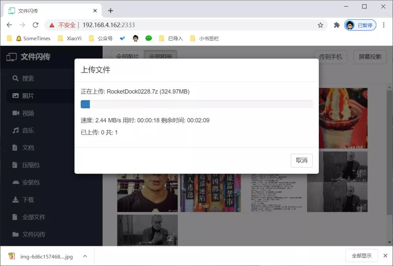Open Chrome's three-dot menu
The width and height of the screenshot is (393, 266).
(x=384, y=25)
